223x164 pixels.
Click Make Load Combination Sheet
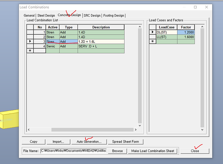[153, 151]
